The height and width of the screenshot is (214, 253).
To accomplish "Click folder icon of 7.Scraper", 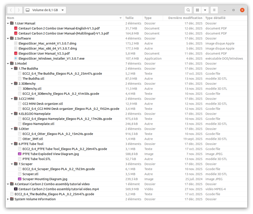I will coord(16,164).
